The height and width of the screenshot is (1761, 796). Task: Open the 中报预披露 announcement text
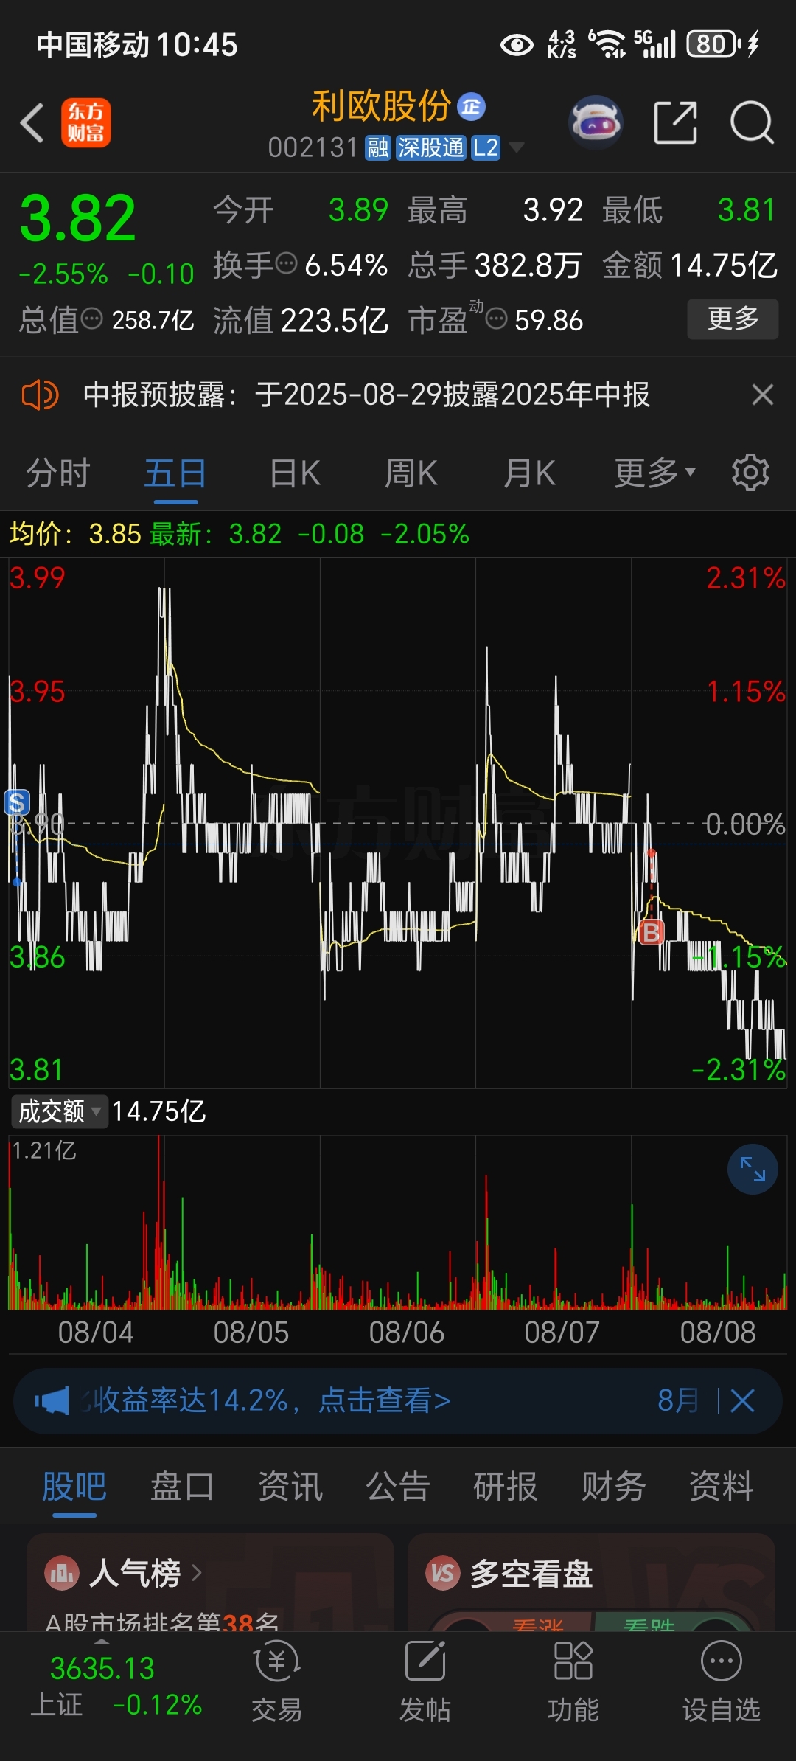pyautogui.click(x=366, y=395)
